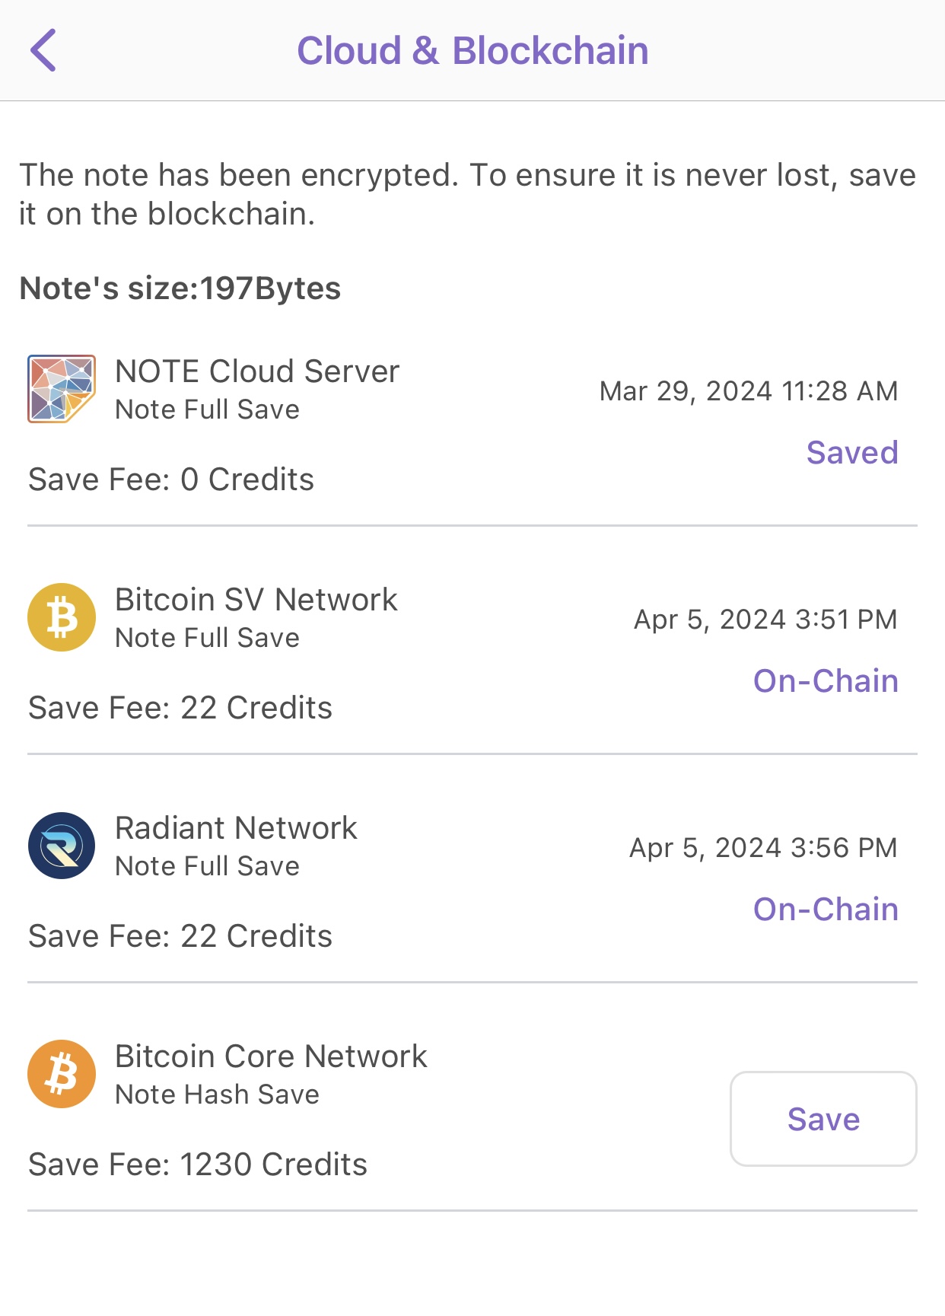
Task: Select the Bitcoin SV Network title
Action: point(256,600)
